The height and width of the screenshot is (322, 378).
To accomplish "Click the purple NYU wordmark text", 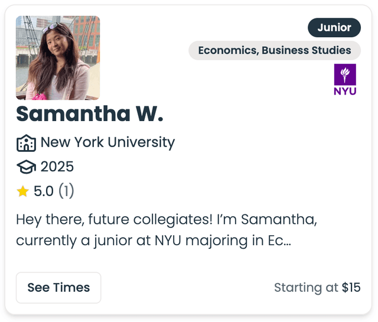I will click(345, 91).
